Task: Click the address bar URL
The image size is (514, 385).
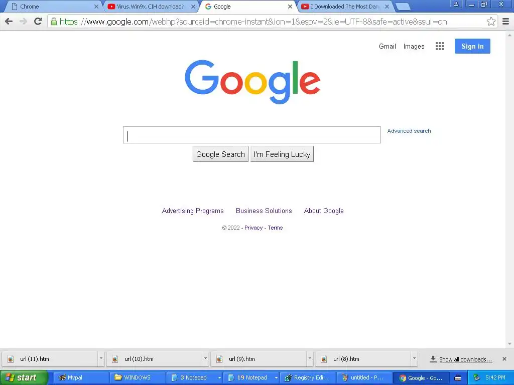Action: [253, 22]
